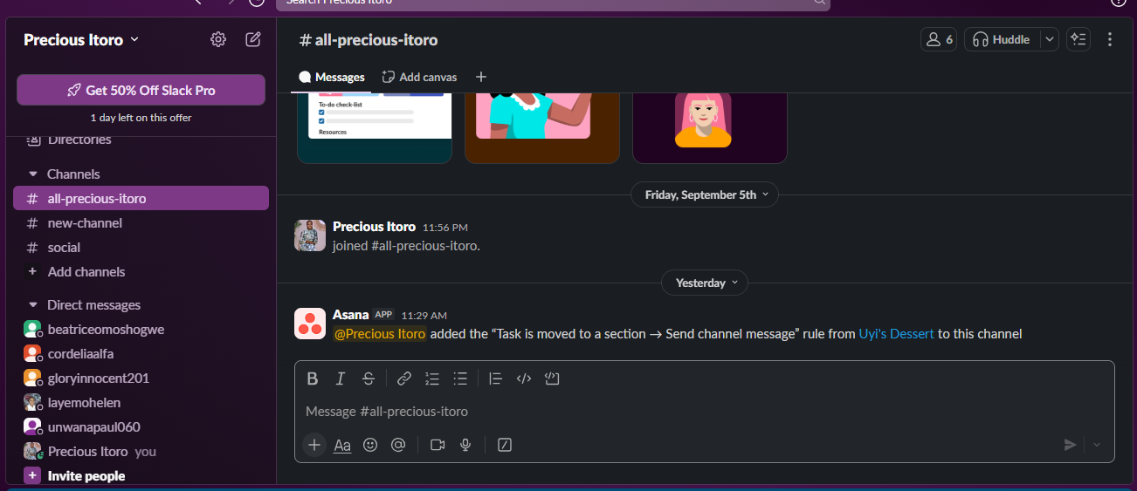Start an ordered list
The height and width of the screenshot is (491, 1137).
(432, 378)
